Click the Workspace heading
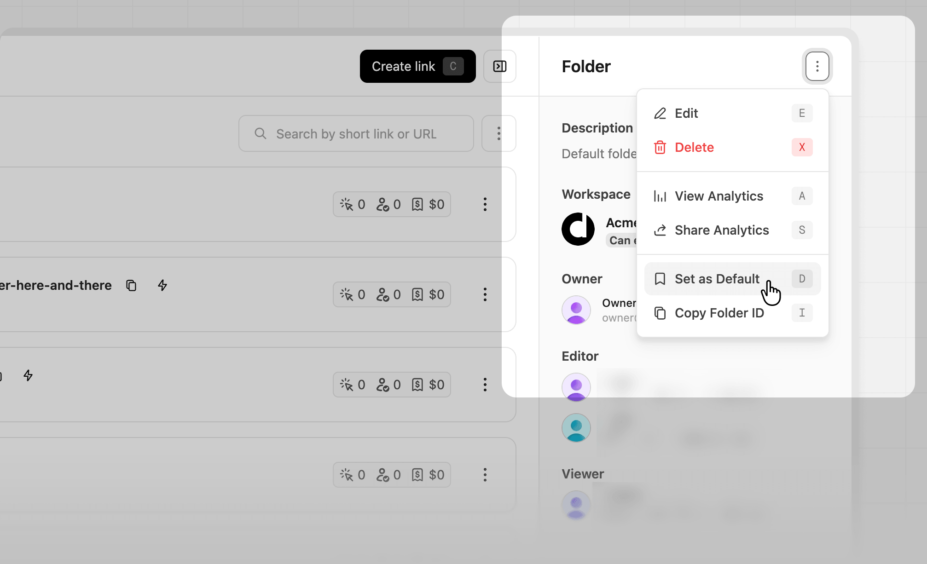Viewport: 927px width, 564px height. [596, 194]
